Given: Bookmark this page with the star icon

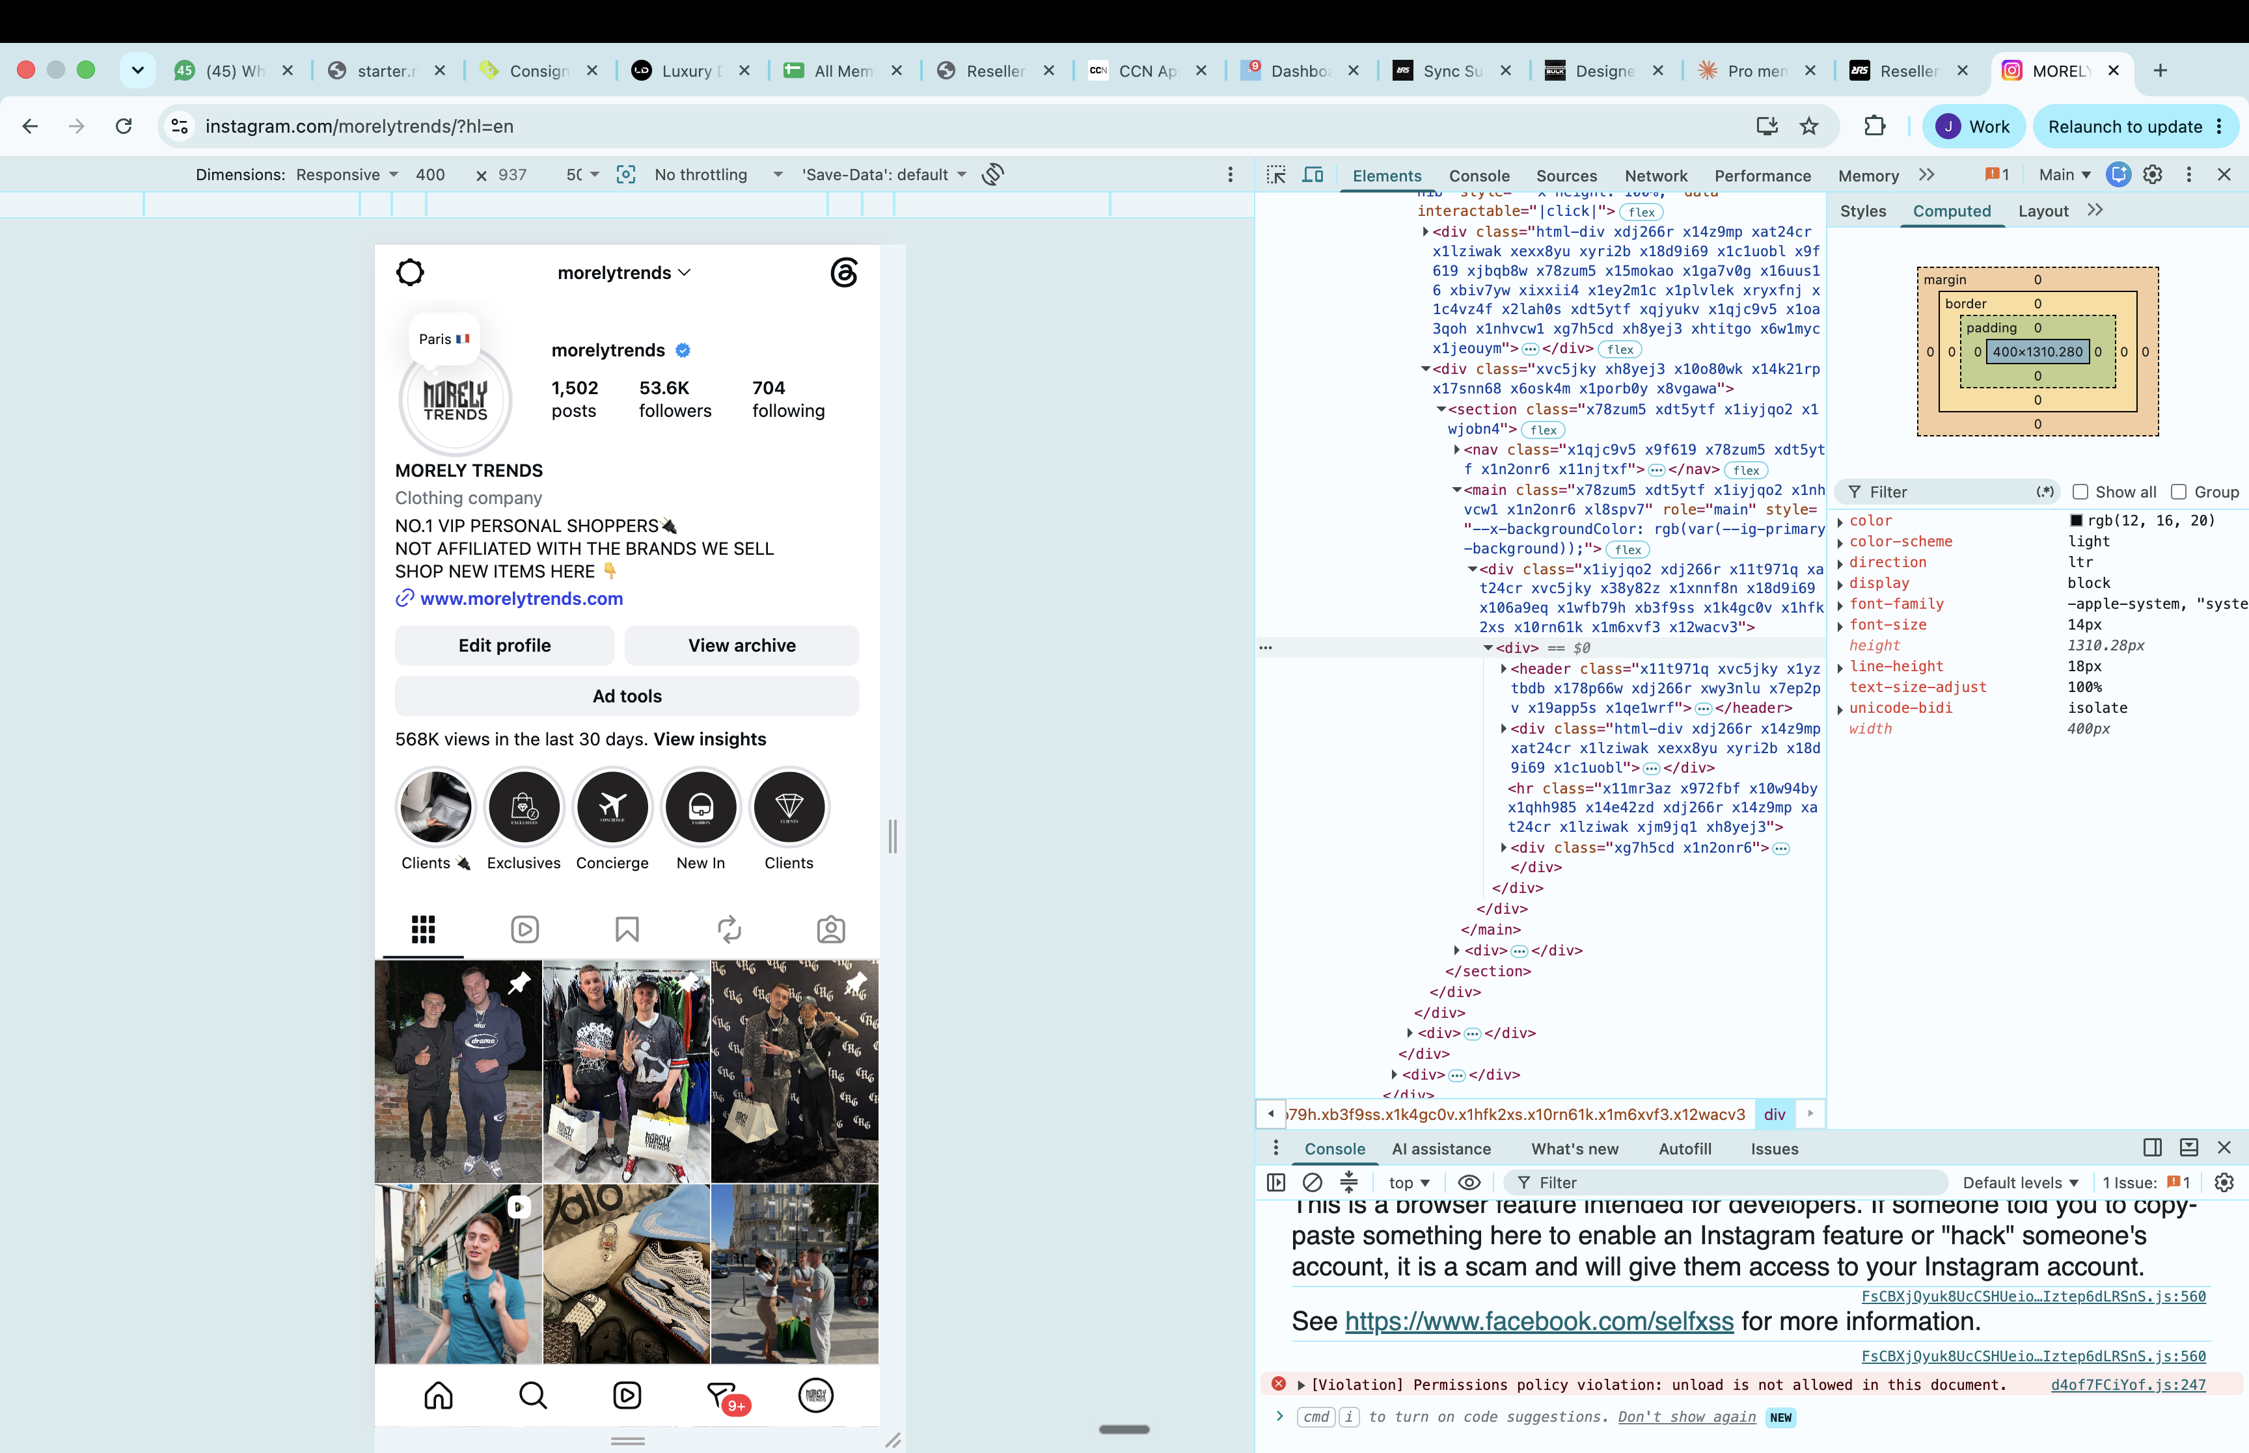Looking at the screenshot, I should pos(1808,126).
